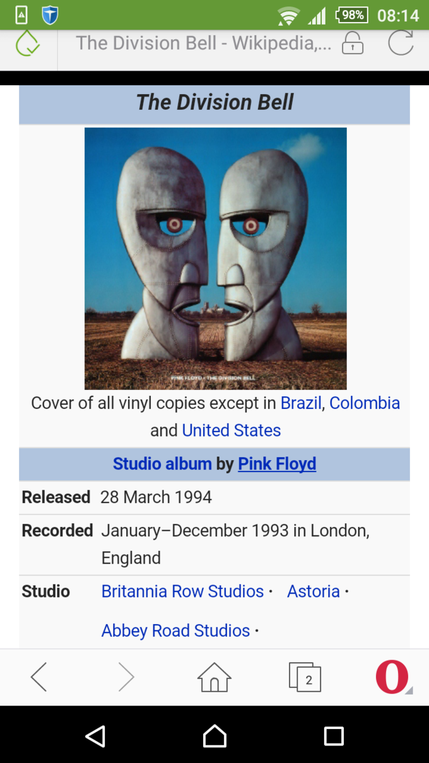429x763 pixels.
Task: Go forward with the right arrow
Action: click(x=126, y=677)
